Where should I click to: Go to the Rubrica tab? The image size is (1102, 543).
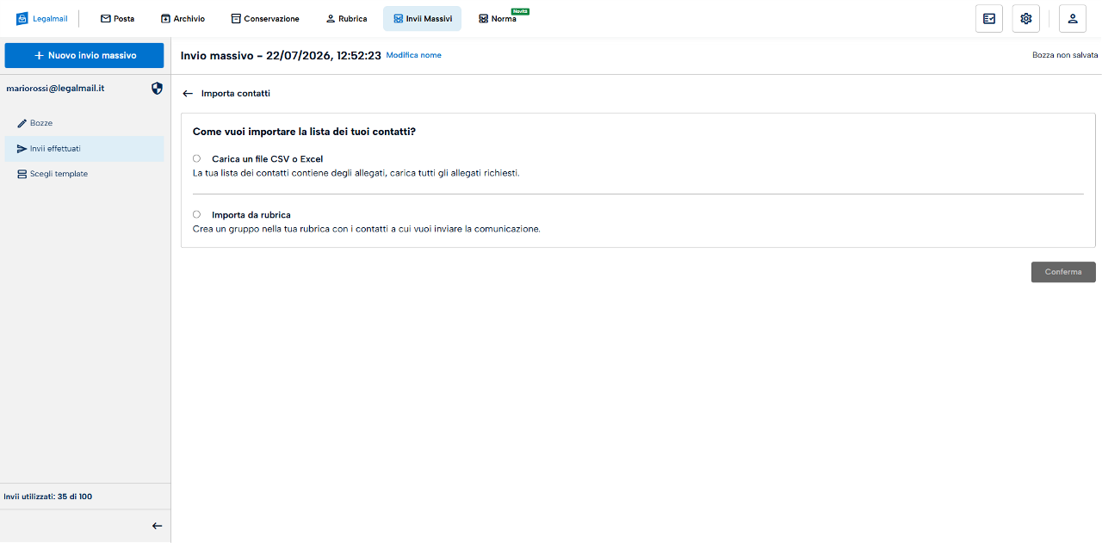click(x=346, y=18)
